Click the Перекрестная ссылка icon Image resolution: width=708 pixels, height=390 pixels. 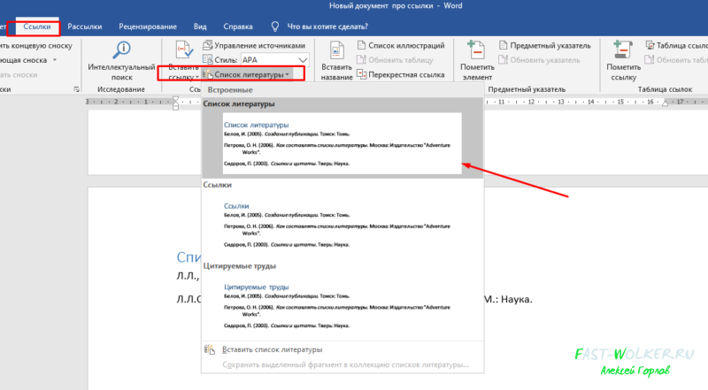[361, 74]
